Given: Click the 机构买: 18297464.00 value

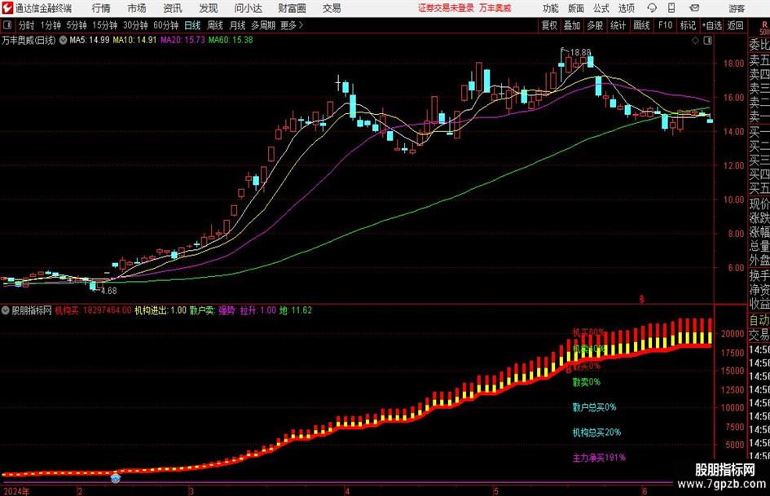Looking at the screenshot, I should [94, 310].
